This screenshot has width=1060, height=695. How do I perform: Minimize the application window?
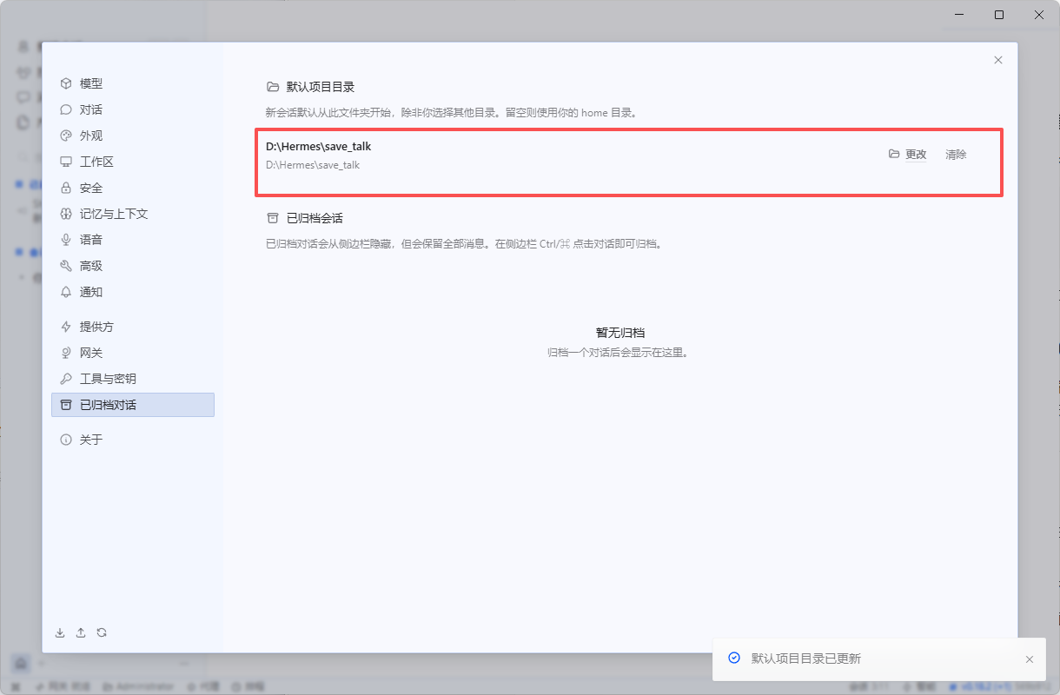click(x=959, y=15)
